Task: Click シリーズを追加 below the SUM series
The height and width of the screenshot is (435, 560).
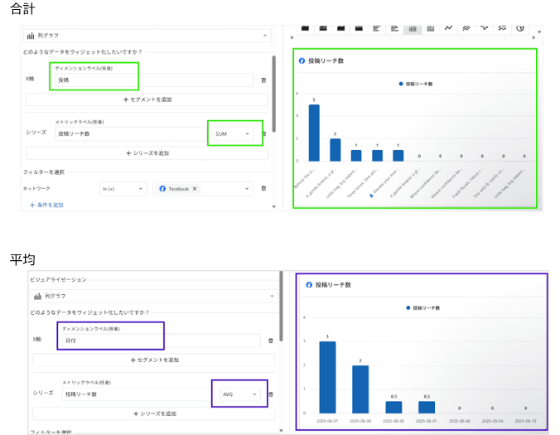Action: pyautogui.click(x=147, y=153)
